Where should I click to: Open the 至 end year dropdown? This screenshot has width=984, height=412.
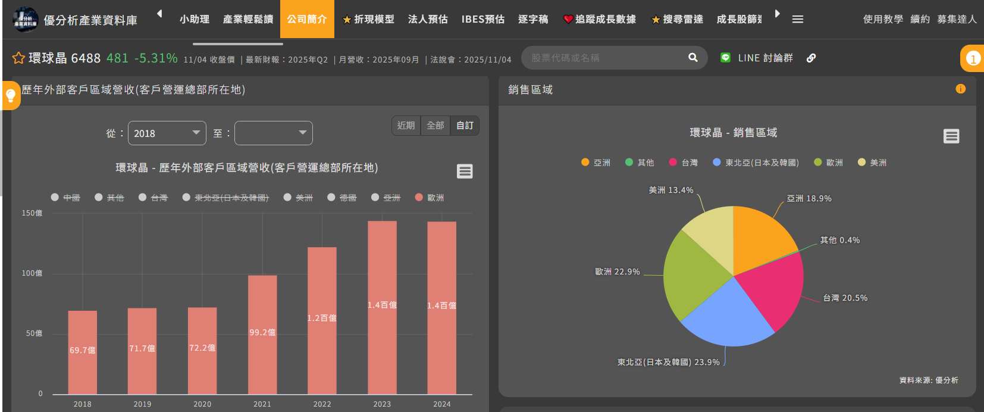273,133
